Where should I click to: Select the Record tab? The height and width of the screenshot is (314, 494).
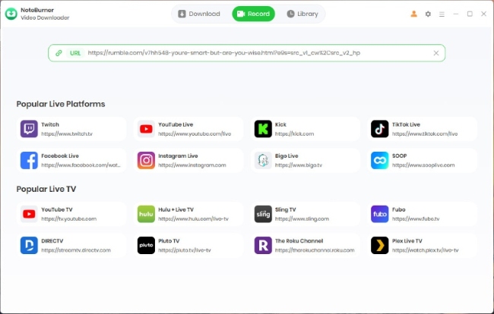click(254, 14)
